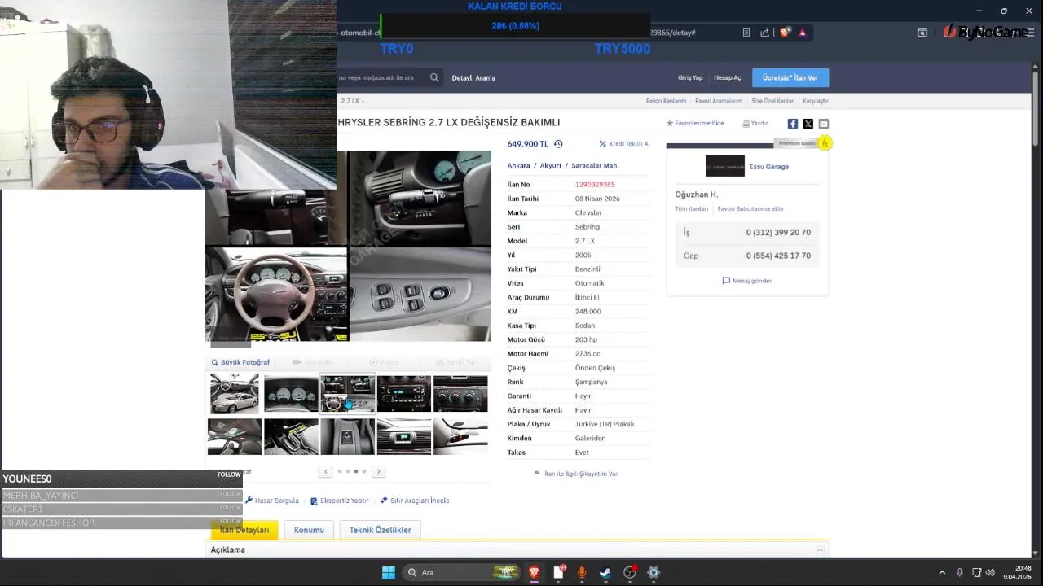Click the email share envelope icon
The width and height of the screenshot is (1043, 586).
pyautogui.click(x=823, y=124)
